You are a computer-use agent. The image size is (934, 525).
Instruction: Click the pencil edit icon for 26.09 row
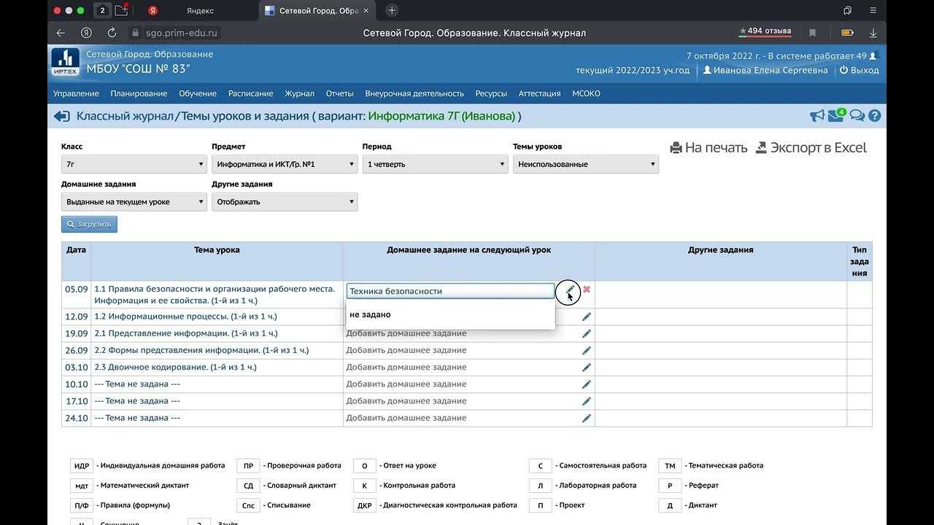[587, 351]
